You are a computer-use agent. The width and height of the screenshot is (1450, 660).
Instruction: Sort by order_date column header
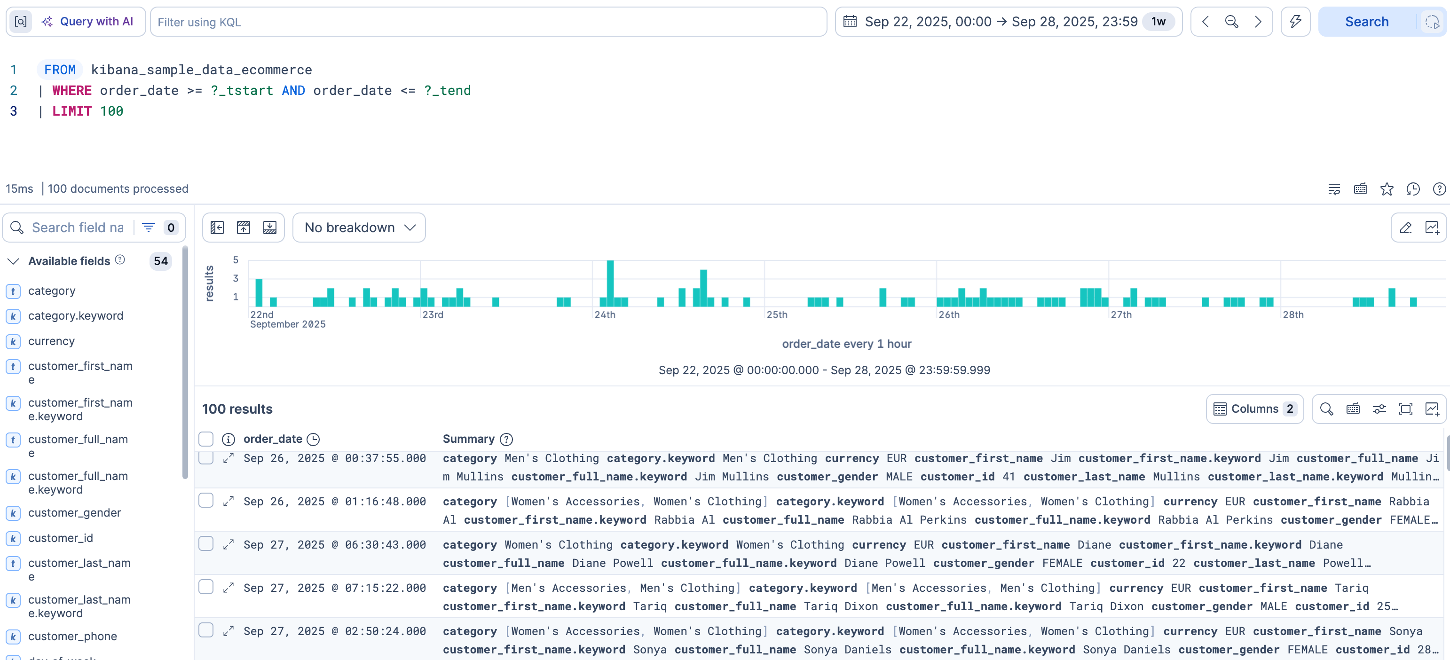click(x=273, y=439)
